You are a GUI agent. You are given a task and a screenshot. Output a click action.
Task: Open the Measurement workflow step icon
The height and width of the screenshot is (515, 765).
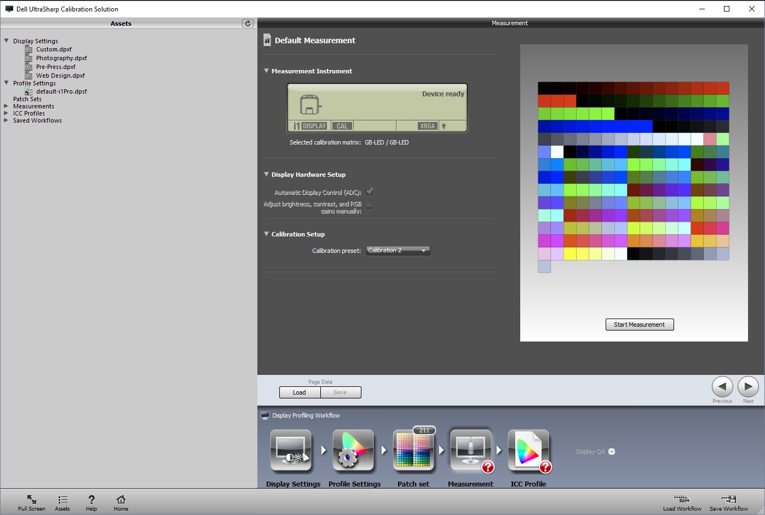pyautogui.click(x=470, y=451)
